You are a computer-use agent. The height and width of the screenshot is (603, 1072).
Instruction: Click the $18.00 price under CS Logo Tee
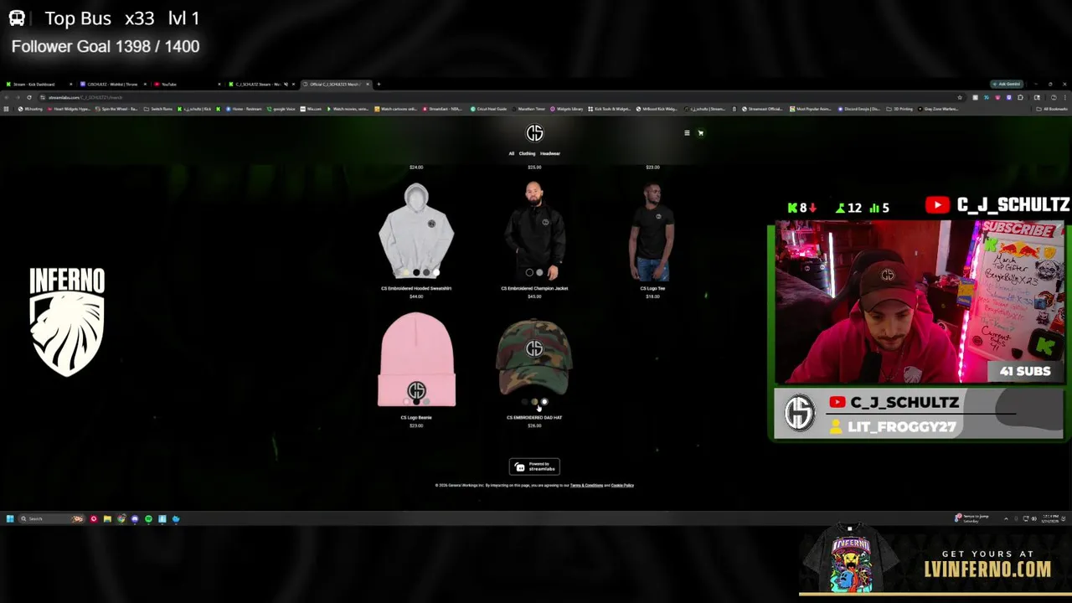click(652, 296)
